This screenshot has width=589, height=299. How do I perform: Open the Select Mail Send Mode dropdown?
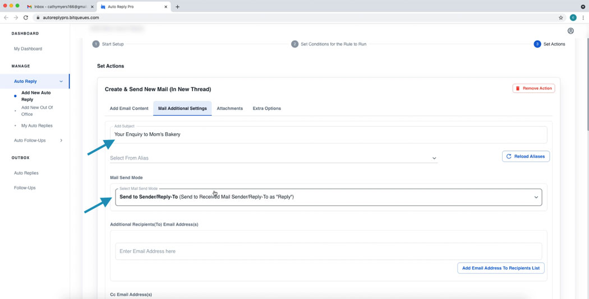[x=329, y=197]
